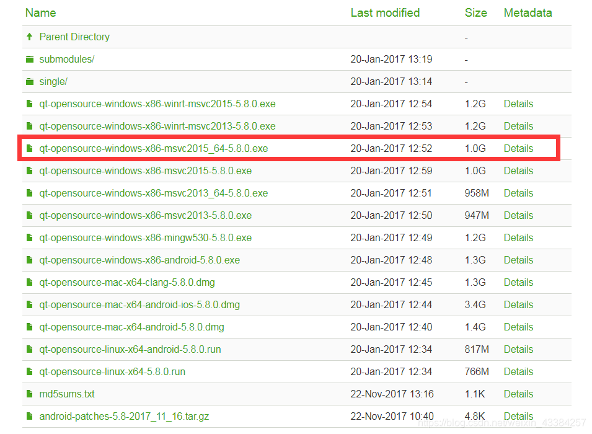Download qt-opensource-windows-x86-msvc2015-5.8.0.exe
The image size is (592, 434).
(145, 170)
